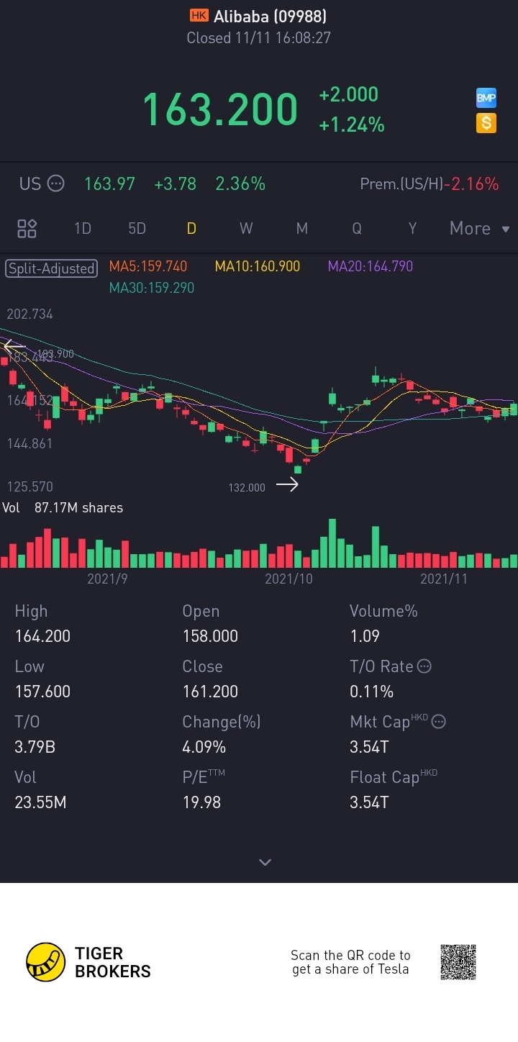This screenshot has width=518, height=1042.
Task: Tap the Change(%) value 4.09%
Action: [204, 747]
